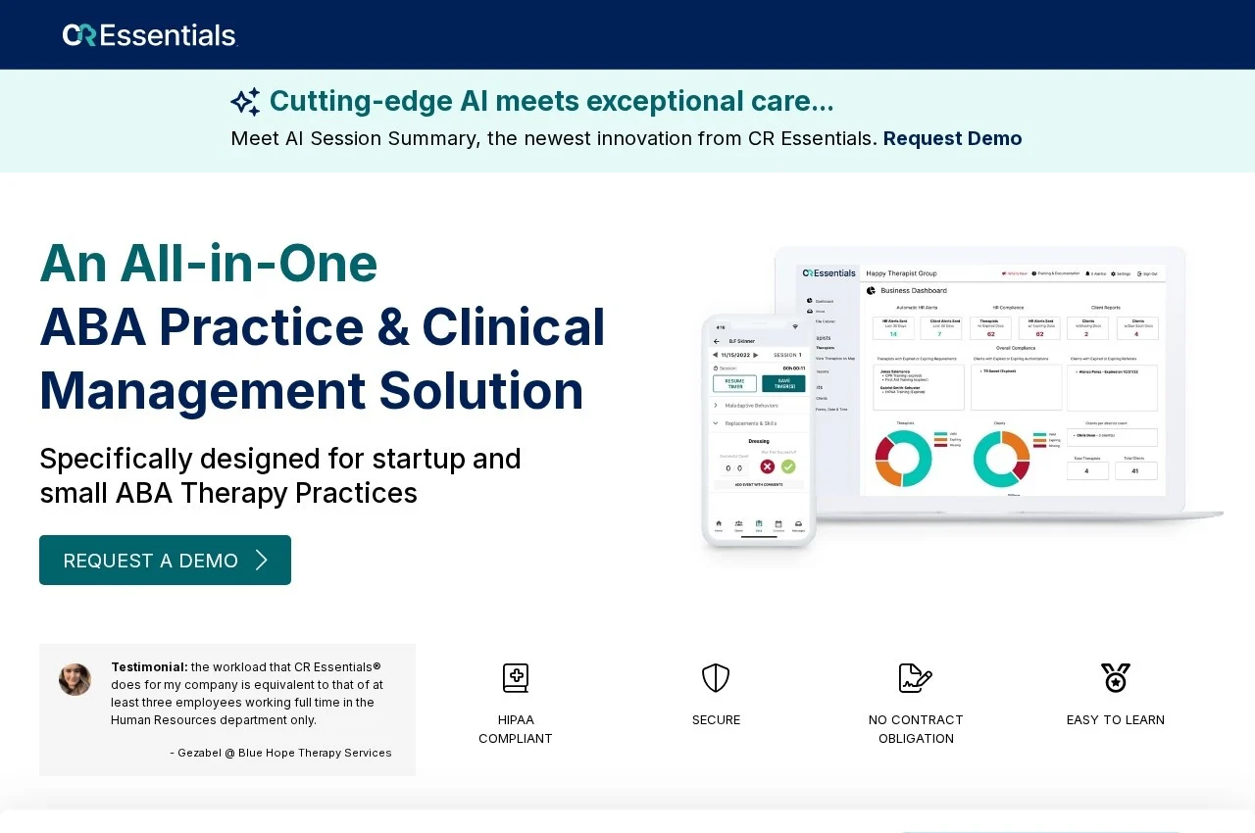This screenshot has height=833, width=1255.
Task: Click the REQUEST A DEMO button
Action: pos(165,561)
